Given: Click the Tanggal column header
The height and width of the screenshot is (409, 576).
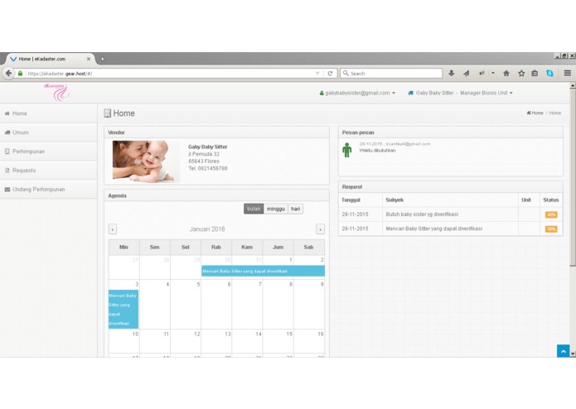Looking at the screenshot, I should coord(351,200).
